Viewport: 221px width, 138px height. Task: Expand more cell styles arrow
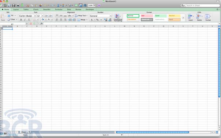point(183,18)
